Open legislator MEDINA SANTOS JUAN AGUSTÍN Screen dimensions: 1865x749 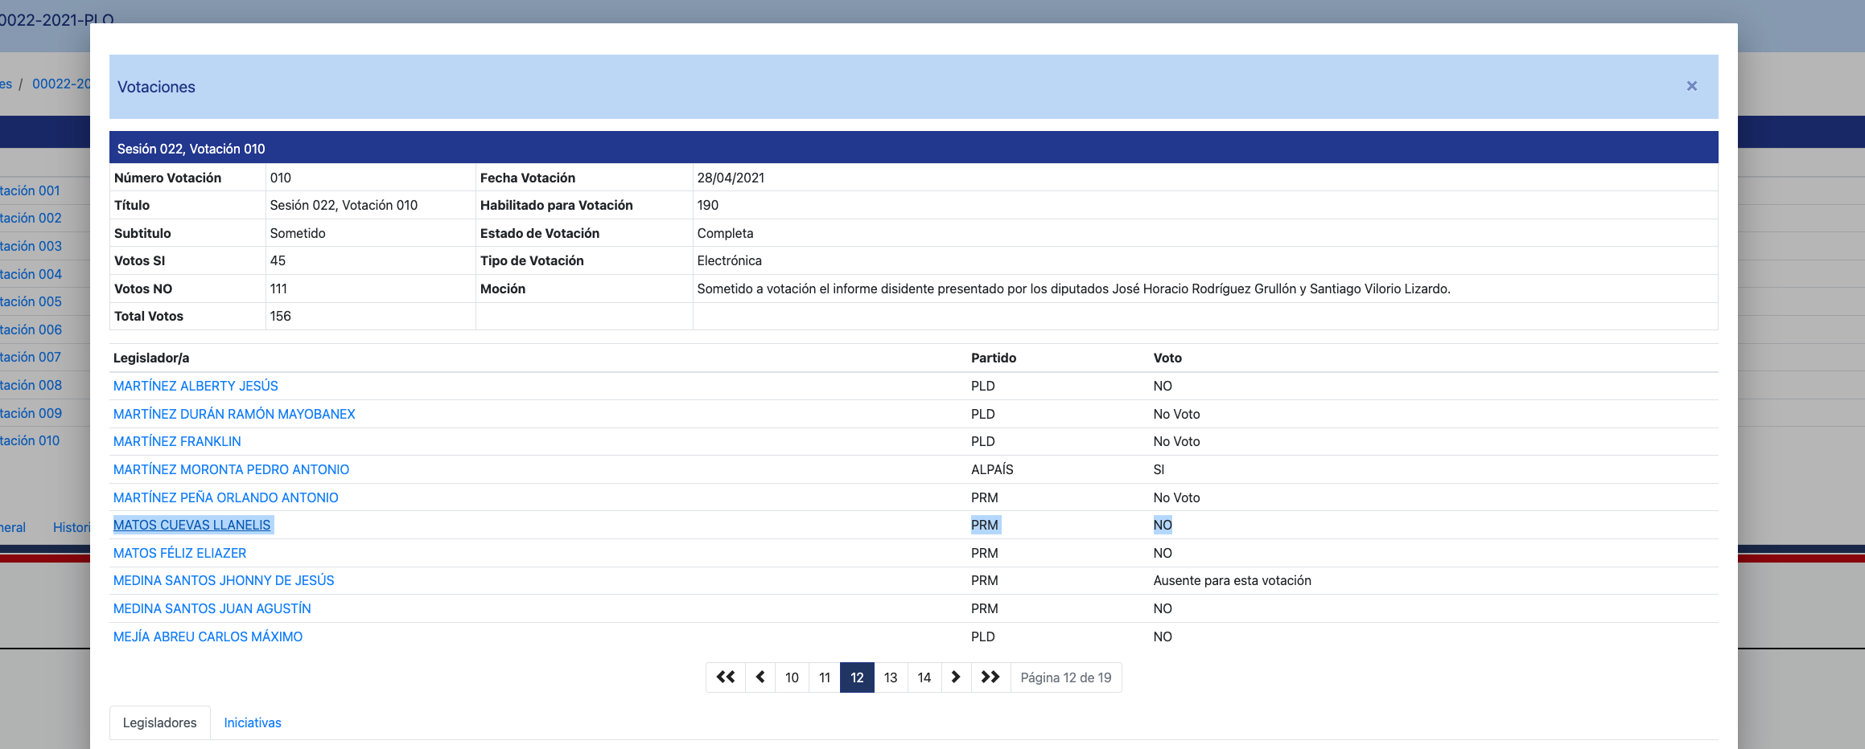click(212, 608)
